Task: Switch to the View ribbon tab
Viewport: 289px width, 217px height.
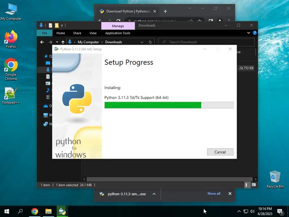Action: [x=93, y=33]
